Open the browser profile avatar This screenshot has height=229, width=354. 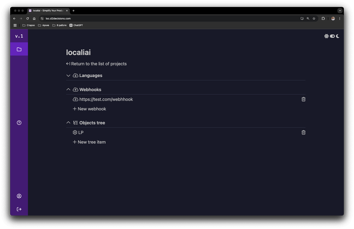coord(333,19)
